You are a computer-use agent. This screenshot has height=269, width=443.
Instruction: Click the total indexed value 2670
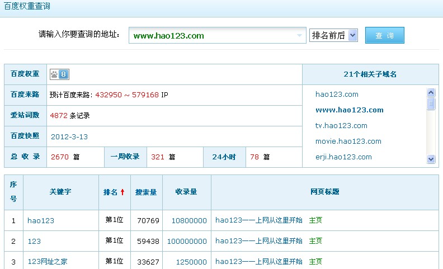coord(60,157)
